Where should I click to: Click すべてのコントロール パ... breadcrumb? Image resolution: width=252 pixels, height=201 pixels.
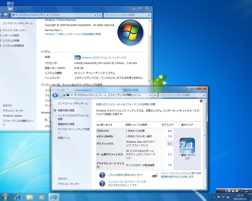[x=89, y=95]
